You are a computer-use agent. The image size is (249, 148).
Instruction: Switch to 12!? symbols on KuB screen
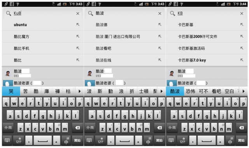click(19, 140)
